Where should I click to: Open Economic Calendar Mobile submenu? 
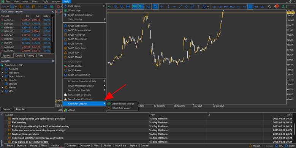click(84, 81)
